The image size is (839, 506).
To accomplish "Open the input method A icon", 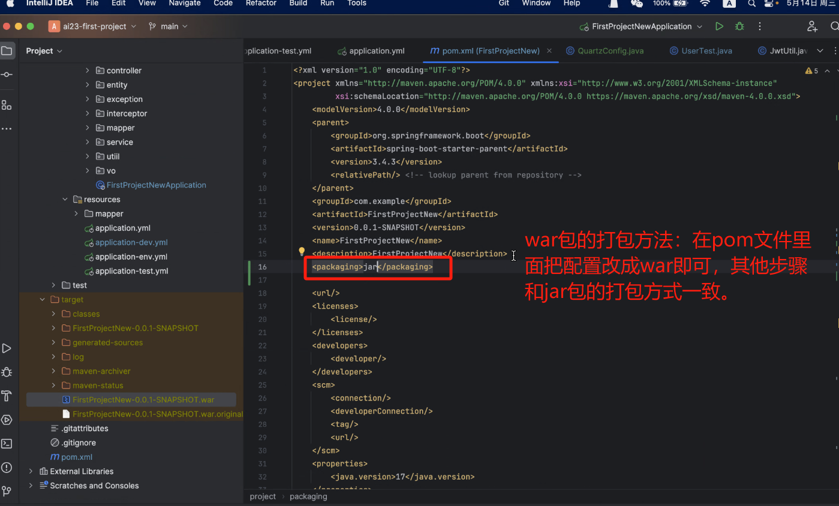I will coord(729,4).
